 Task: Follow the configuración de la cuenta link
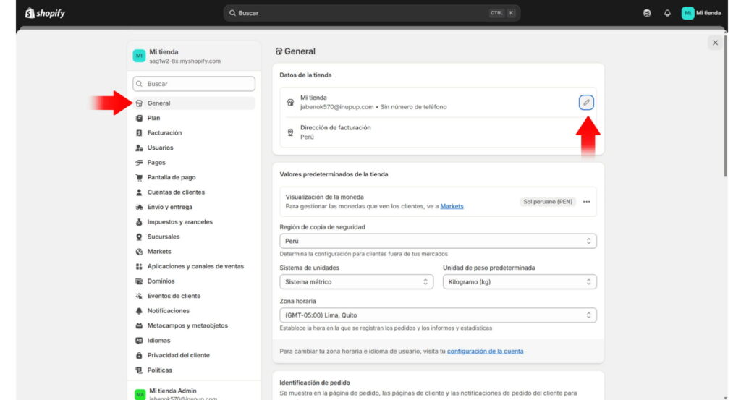coord(485,351)
